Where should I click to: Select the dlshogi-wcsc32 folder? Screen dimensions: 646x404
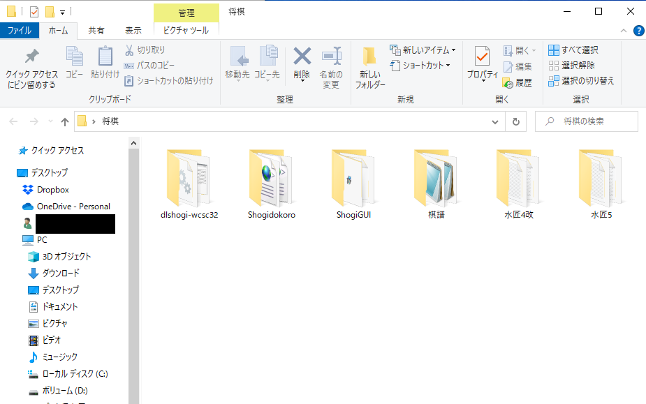[189, 184]
